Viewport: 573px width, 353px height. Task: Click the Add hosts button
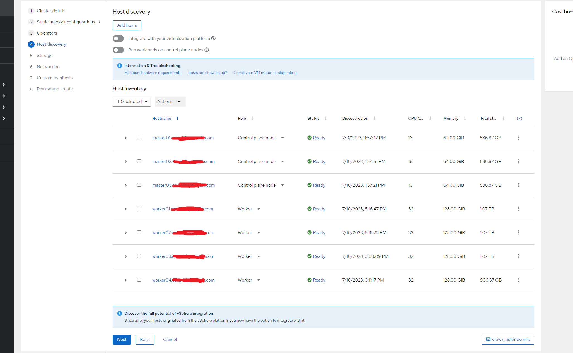(x=127, y=25)
